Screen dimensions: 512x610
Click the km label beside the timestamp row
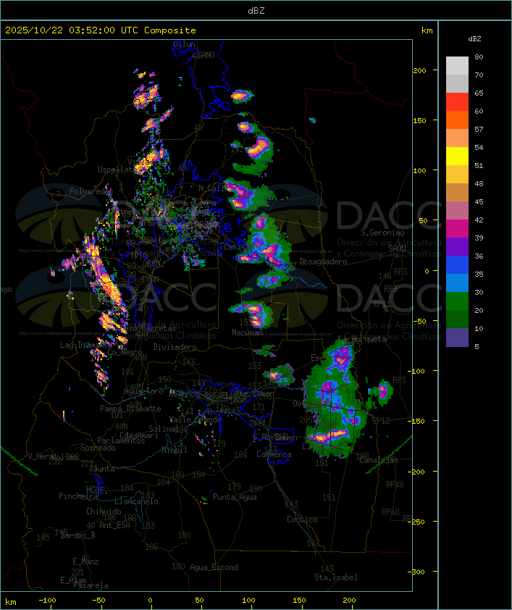(x=427, y=30)
